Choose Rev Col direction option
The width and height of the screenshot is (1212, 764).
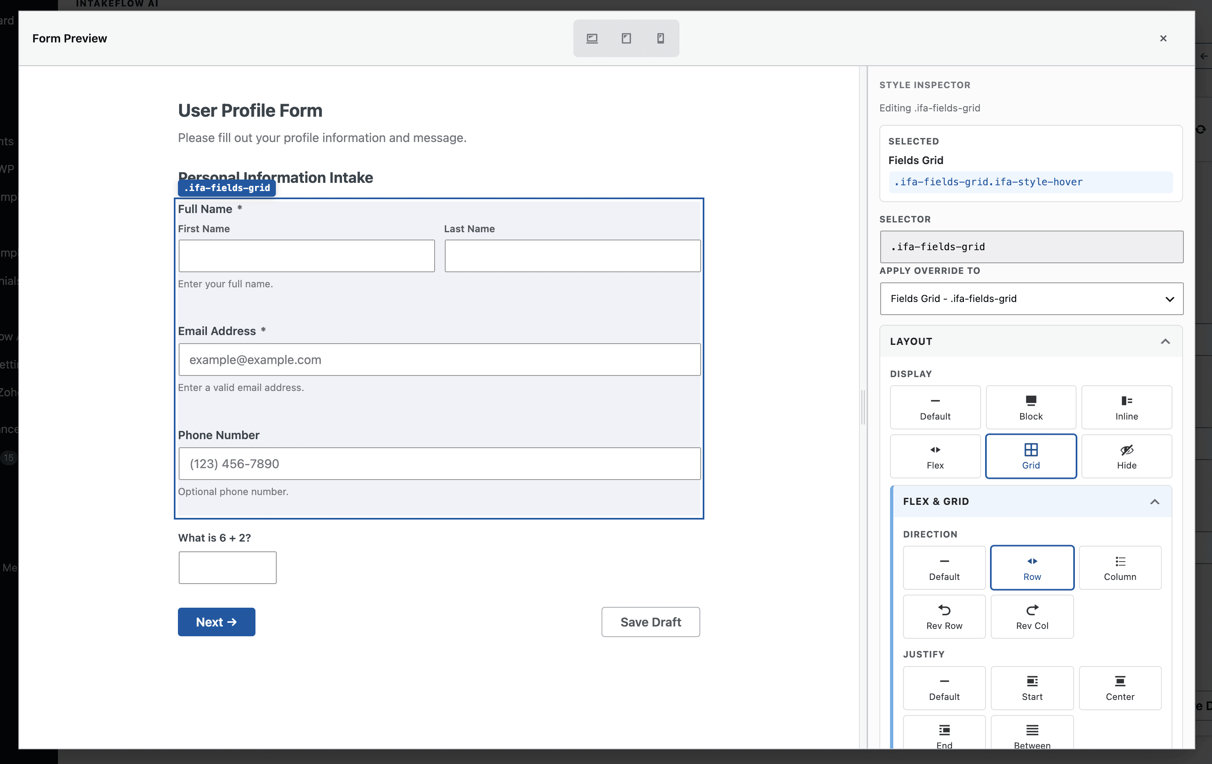pyautogui.click(x=1032, y=617)
